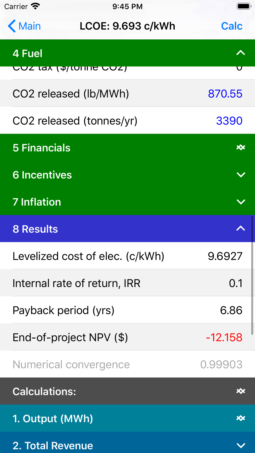Collapse the 4 Fuel section chevron
255x453 pixels.
click(240, 53)
